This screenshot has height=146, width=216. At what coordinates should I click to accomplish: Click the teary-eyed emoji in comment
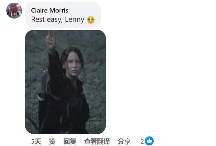pos(91,20)
